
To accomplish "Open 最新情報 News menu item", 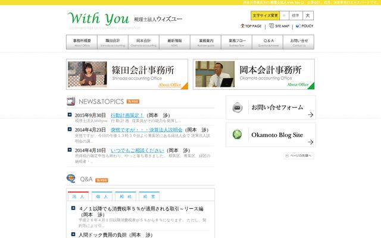I will tap(174, 42).
